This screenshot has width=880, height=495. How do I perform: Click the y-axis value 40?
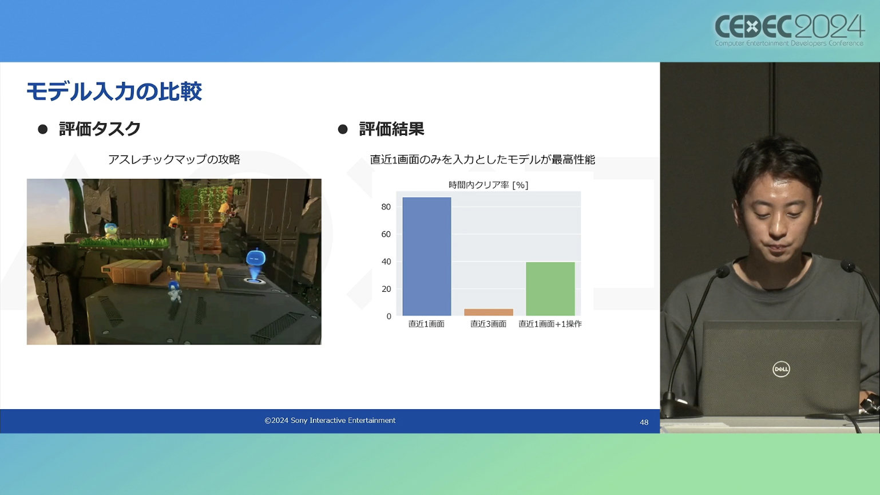[x=386, y=262]
